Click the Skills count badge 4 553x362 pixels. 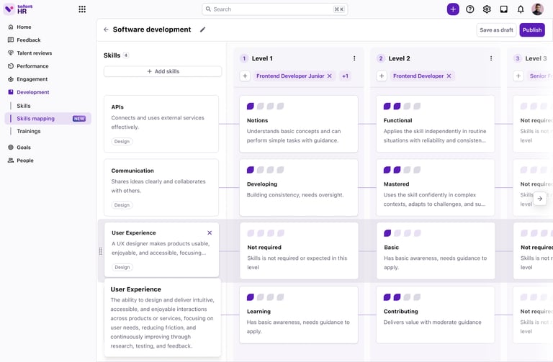[x=126, y=55]
